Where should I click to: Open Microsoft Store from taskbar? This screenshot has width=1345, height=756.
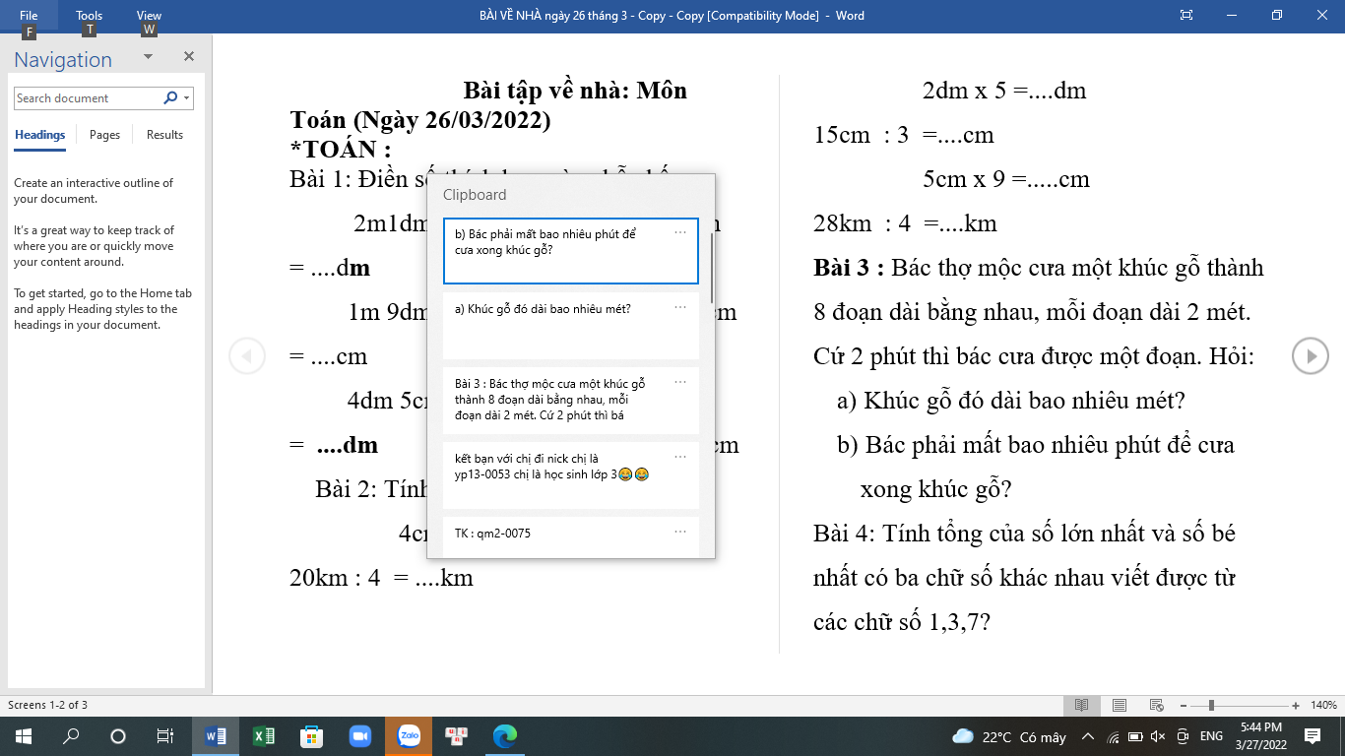pyautogui.click(x=312, y=736)
